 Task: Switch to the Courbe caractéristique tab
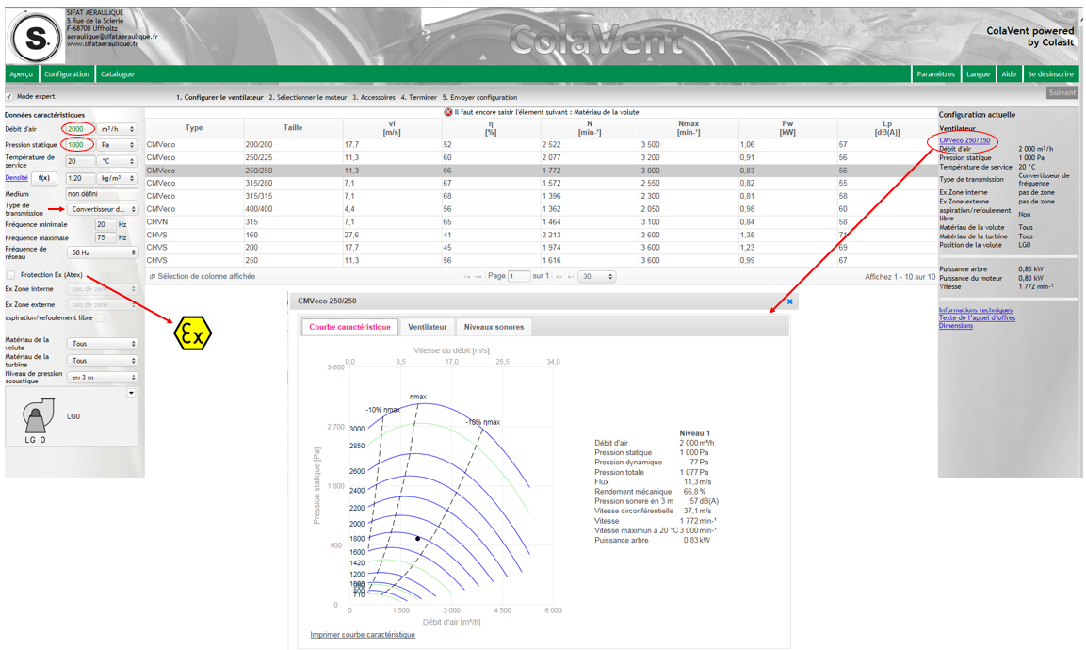coord(349,327)
